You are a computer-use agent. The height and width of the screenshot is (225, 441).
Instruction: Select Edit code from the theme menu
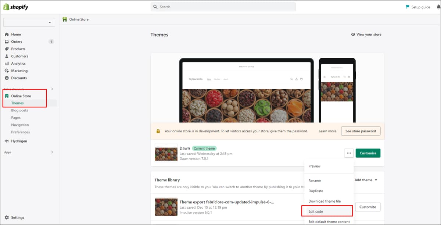329,211
